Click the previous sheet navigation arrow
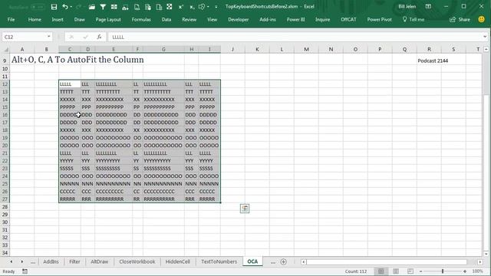Viewport: 491px width, 276px height. click(x=12, y=261)
